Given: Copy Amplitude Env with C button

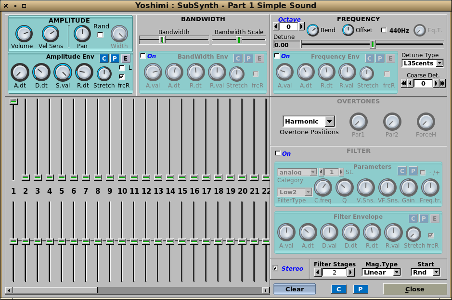Looking at the screenshot, I should click(104, 59).
